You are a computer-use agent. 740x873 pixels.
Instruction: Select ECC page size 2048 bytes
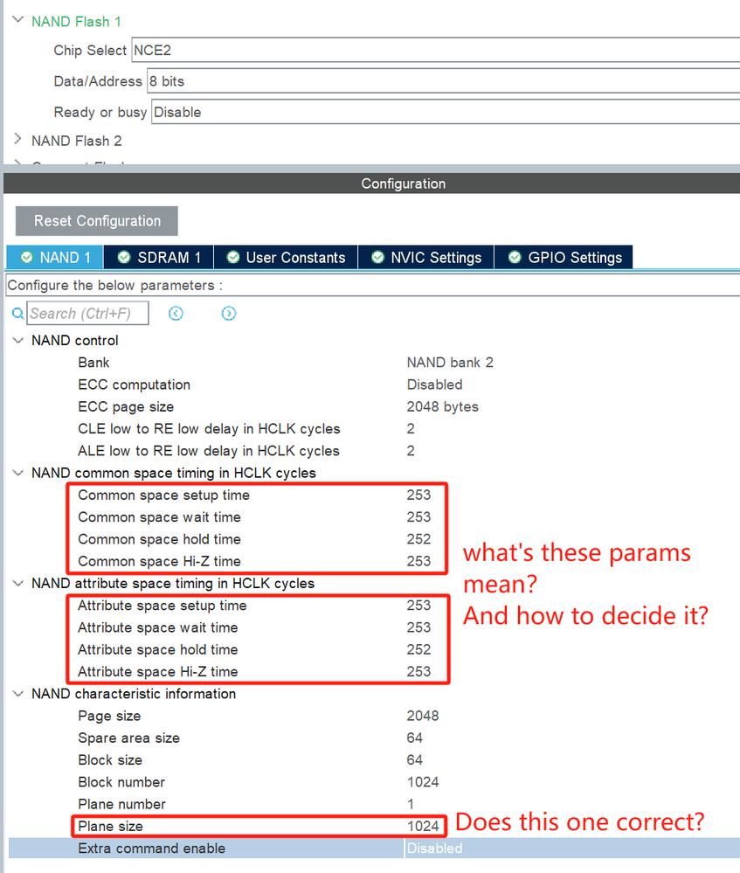443,406
